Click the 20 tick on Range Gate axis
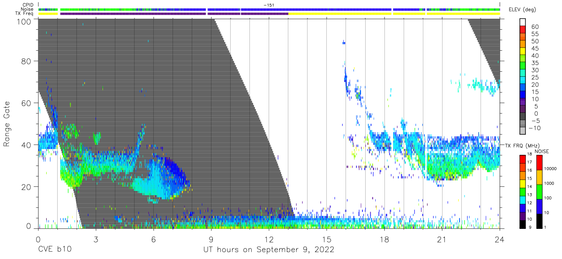 tap(27, 186)
